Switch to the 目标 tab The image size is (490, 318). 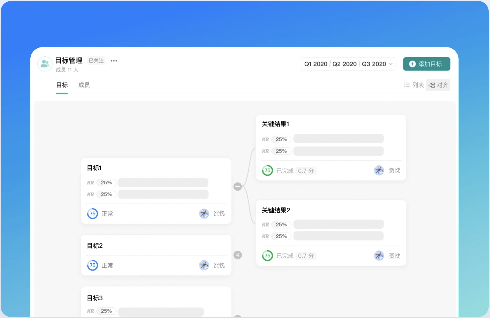(62, 85)
